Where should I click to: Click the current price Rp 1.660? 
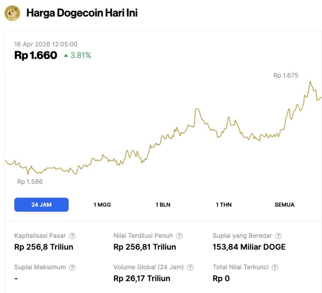[36, 55]
